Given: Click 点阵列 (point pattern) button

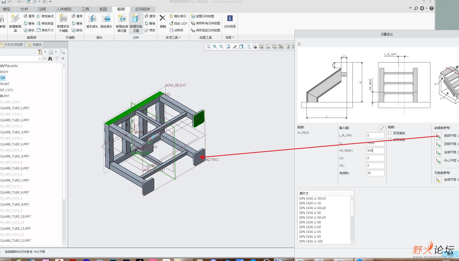Looking at the screenshot, I should click(x=176, y=30).
